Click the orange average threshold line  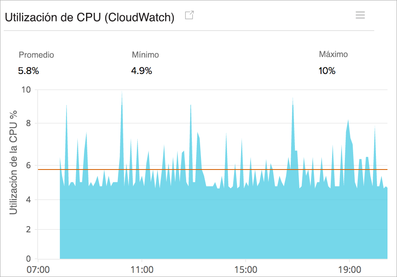207,169
